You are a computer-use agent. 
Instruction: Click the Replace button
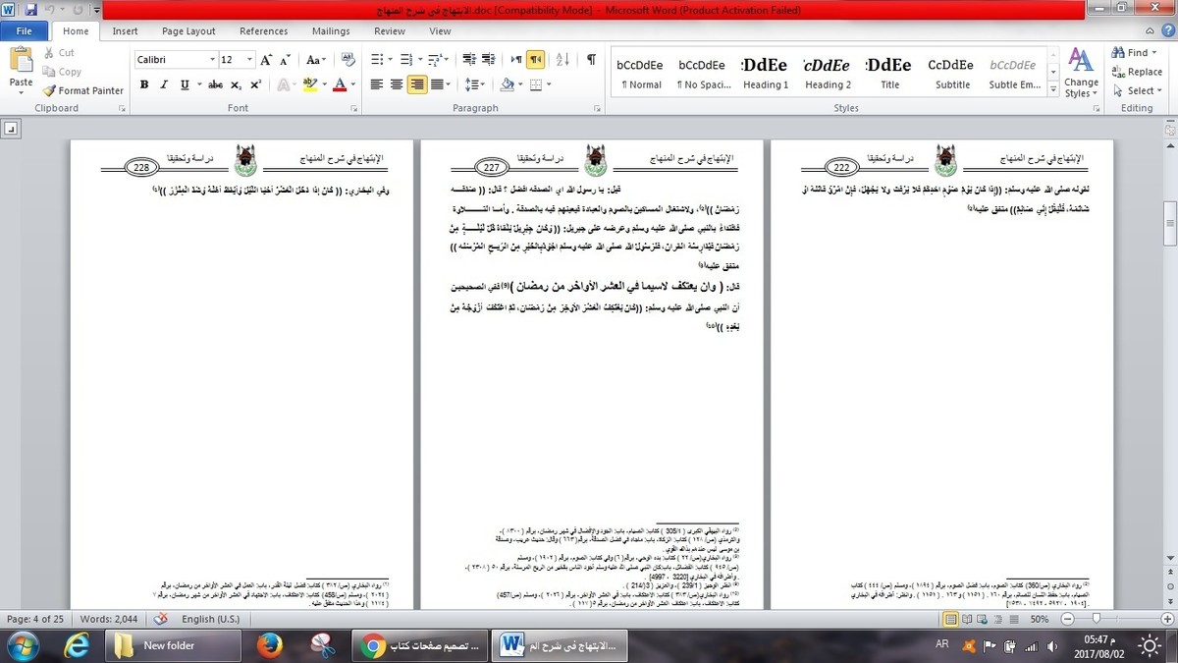pos(1137,72)
